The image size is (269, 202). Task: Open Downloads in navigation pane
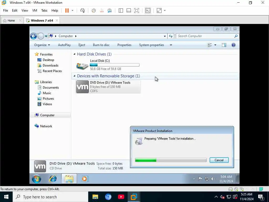tap(50, 65)
